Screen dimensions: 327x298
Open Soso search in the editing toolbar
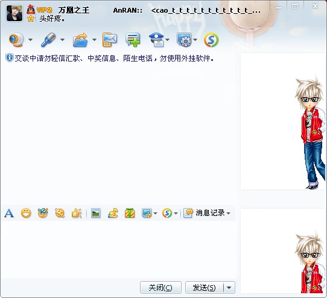click(x=167, y=213)
